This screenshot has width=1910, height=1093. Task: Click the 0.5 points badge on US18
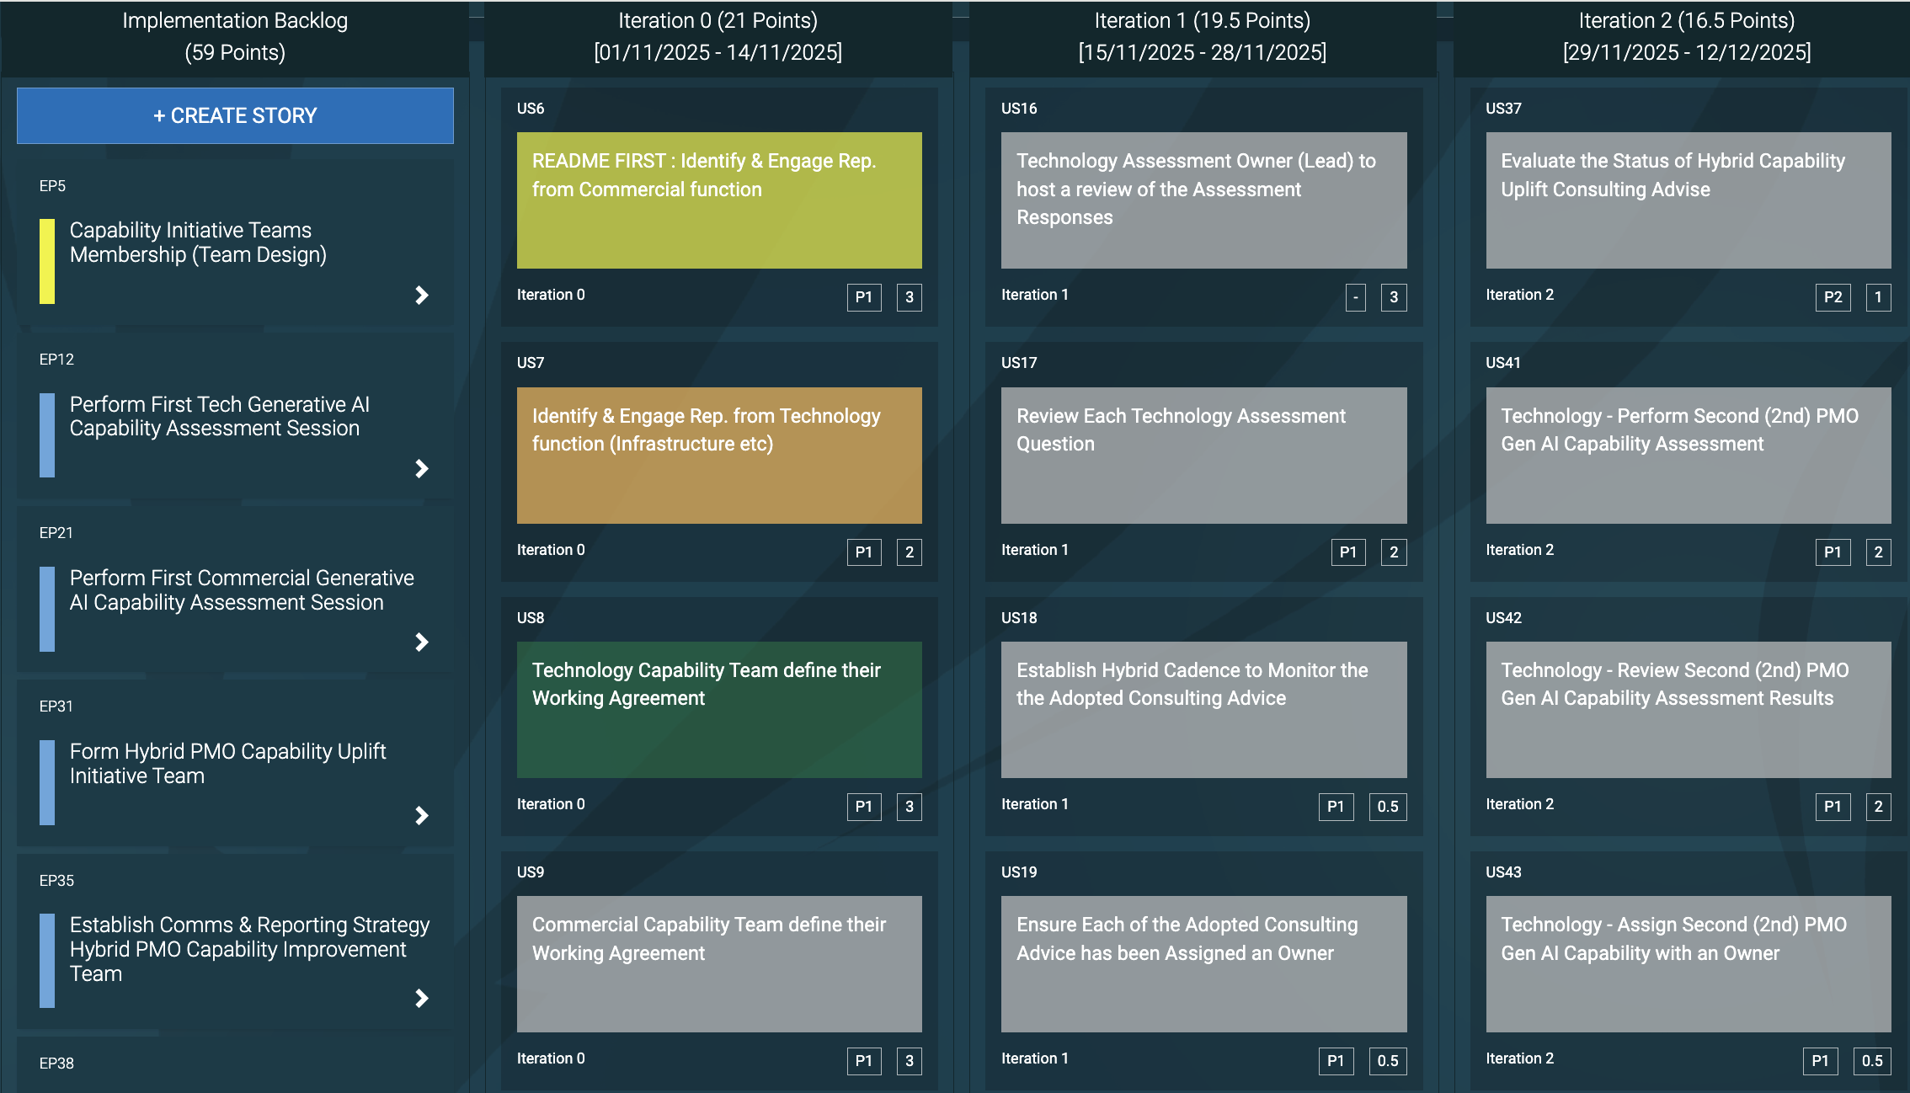point(1387,807)
